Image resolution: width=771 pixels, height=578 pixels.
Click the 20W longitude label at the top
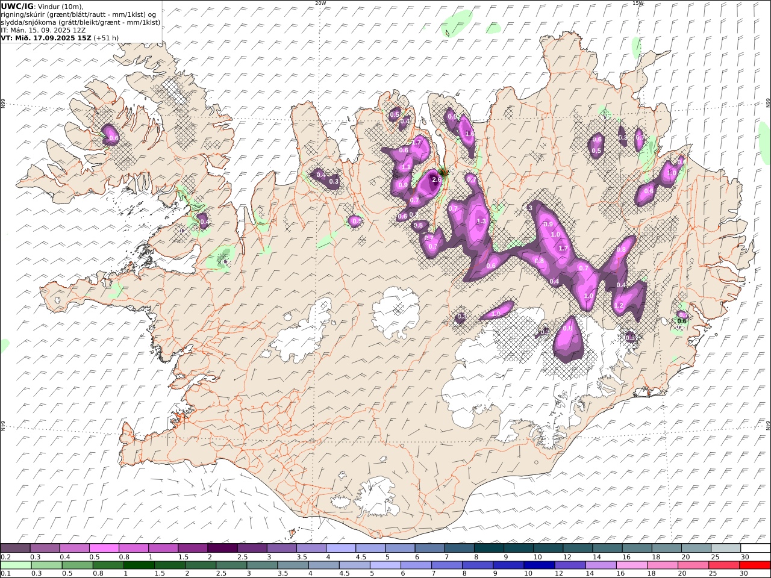tap(320, 3)
